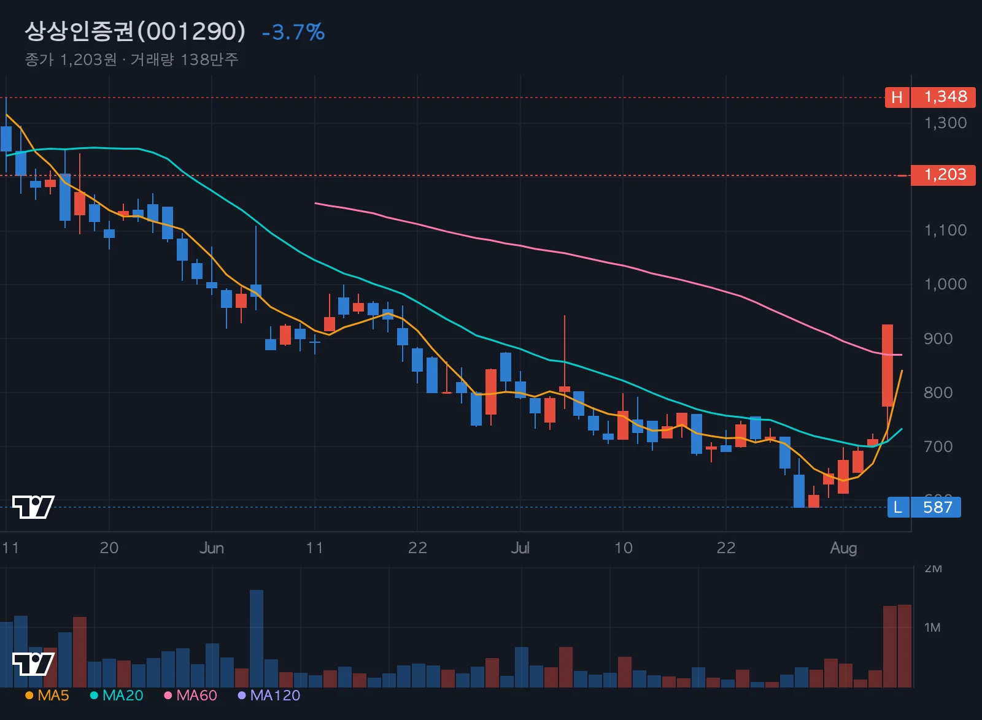The width and height of the screenshot is (982, 720).
Task: Select the MA20 legend label
Action: 123,695
